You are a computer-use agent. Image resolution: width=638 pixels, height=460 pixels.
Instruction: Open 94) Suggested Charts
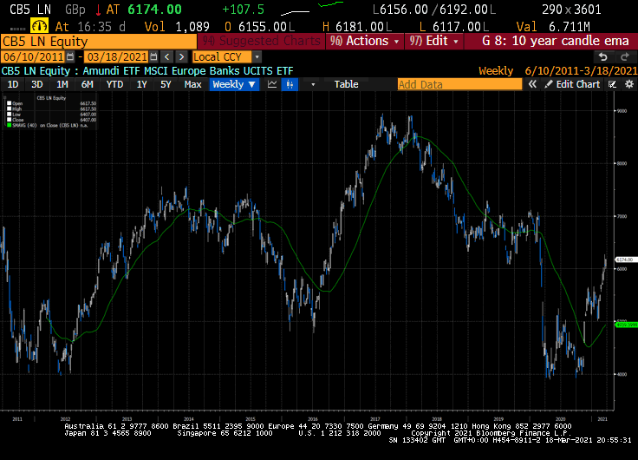[x=261, y=41]
